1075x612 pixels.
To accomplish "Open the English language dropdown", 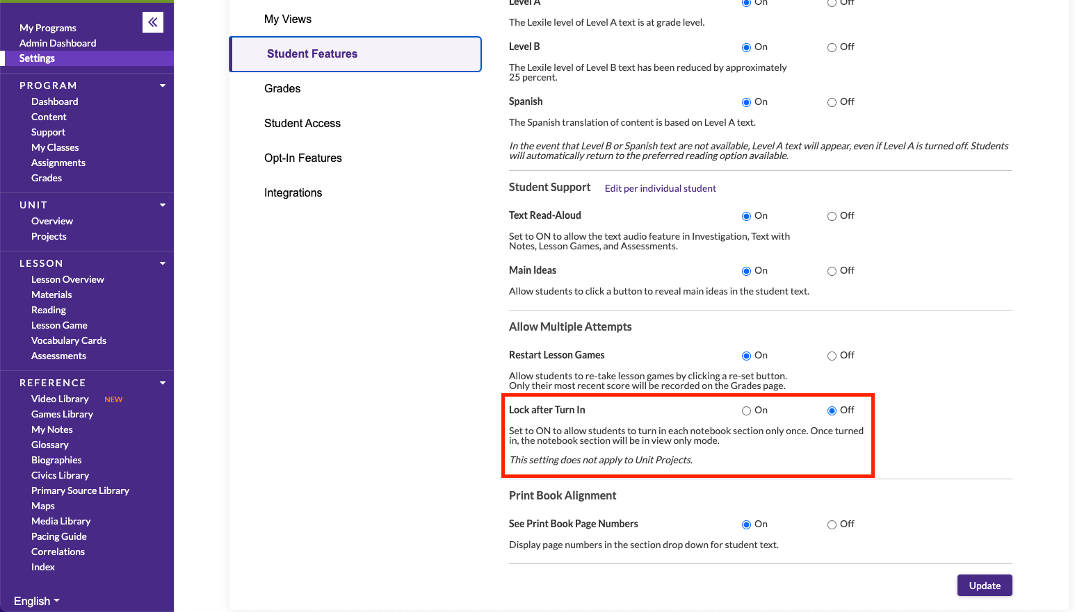I will [36, 601].
